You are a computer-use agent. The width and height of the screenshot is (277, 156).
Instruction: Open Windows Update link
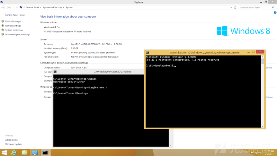pyautogui.click(x=14, y=144)
